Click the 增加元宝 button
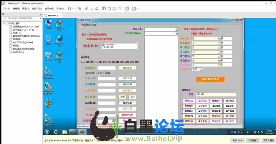 coord(189,101)
